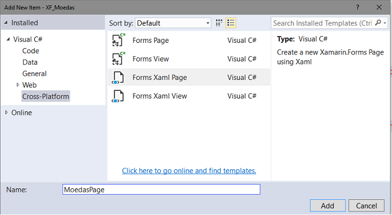
Task: Click the Name field containing MoedasPage
Action: (161, 190)
